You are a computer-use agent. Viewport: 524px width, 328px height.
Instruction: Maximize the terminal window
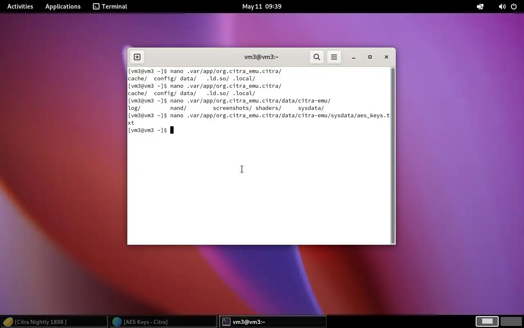pos(370,57)
